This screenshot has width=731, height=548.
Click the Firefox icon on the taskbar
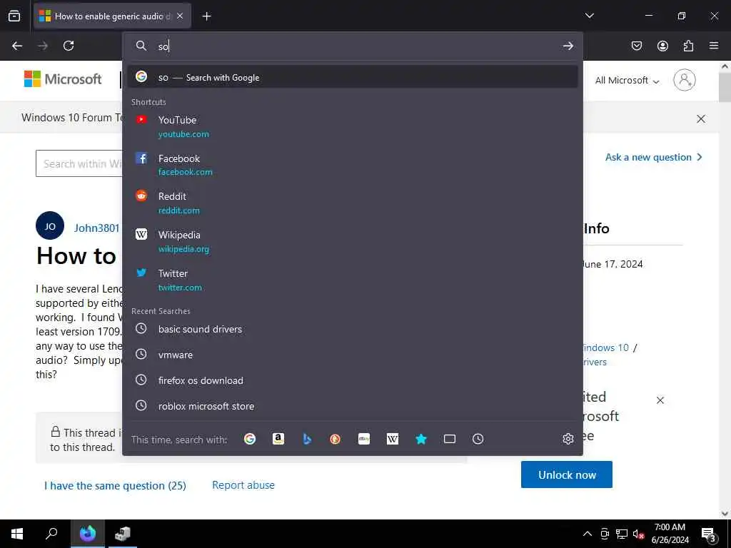pos(87,534)
